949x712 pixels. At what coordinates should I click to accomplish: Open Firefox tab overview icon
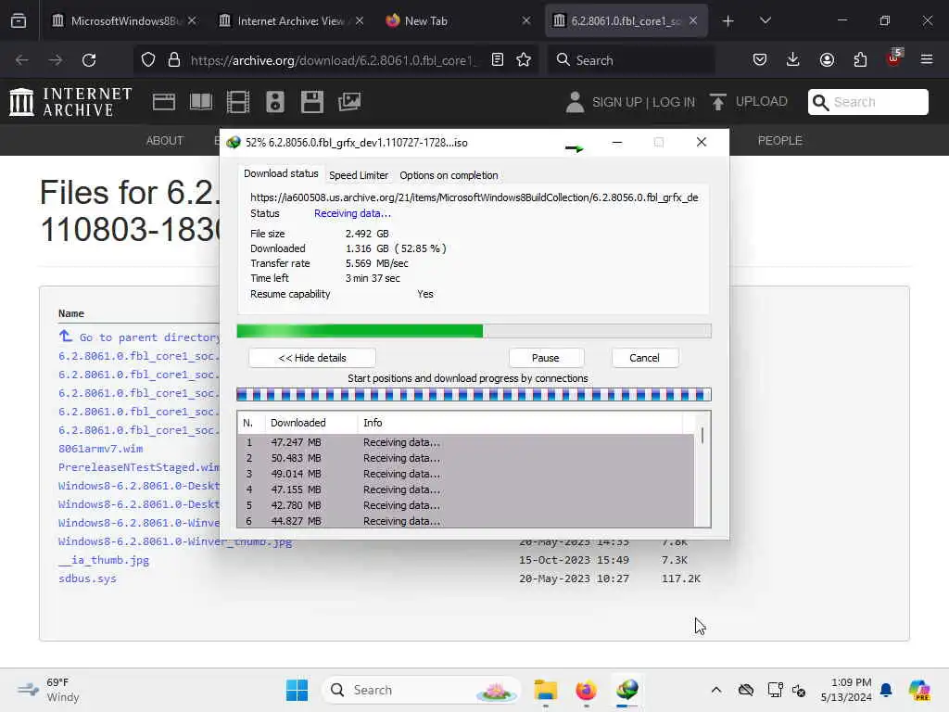click(x=19, y=20)
